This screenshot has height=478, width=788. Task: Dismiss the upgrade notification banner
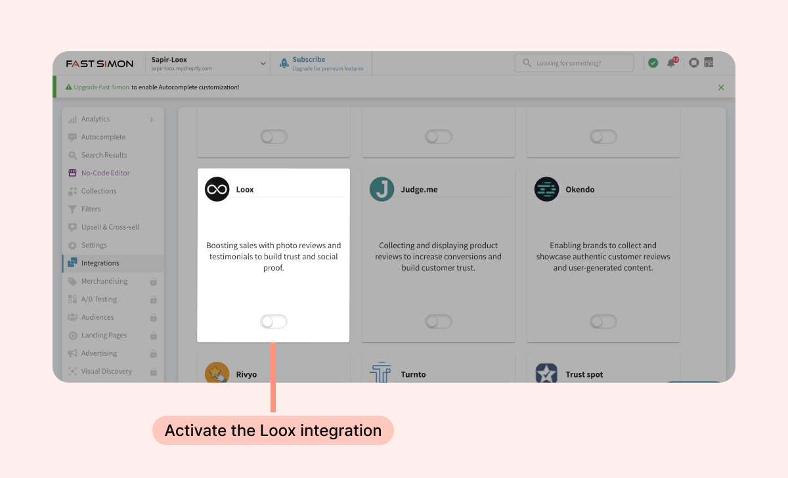coord(721,87)
